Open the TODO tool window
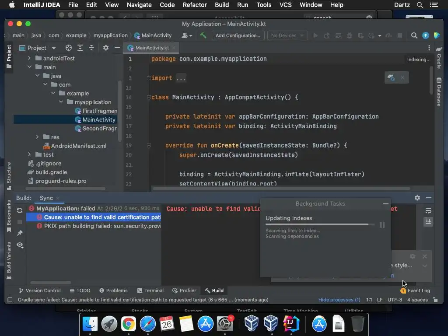 point(80,290)
